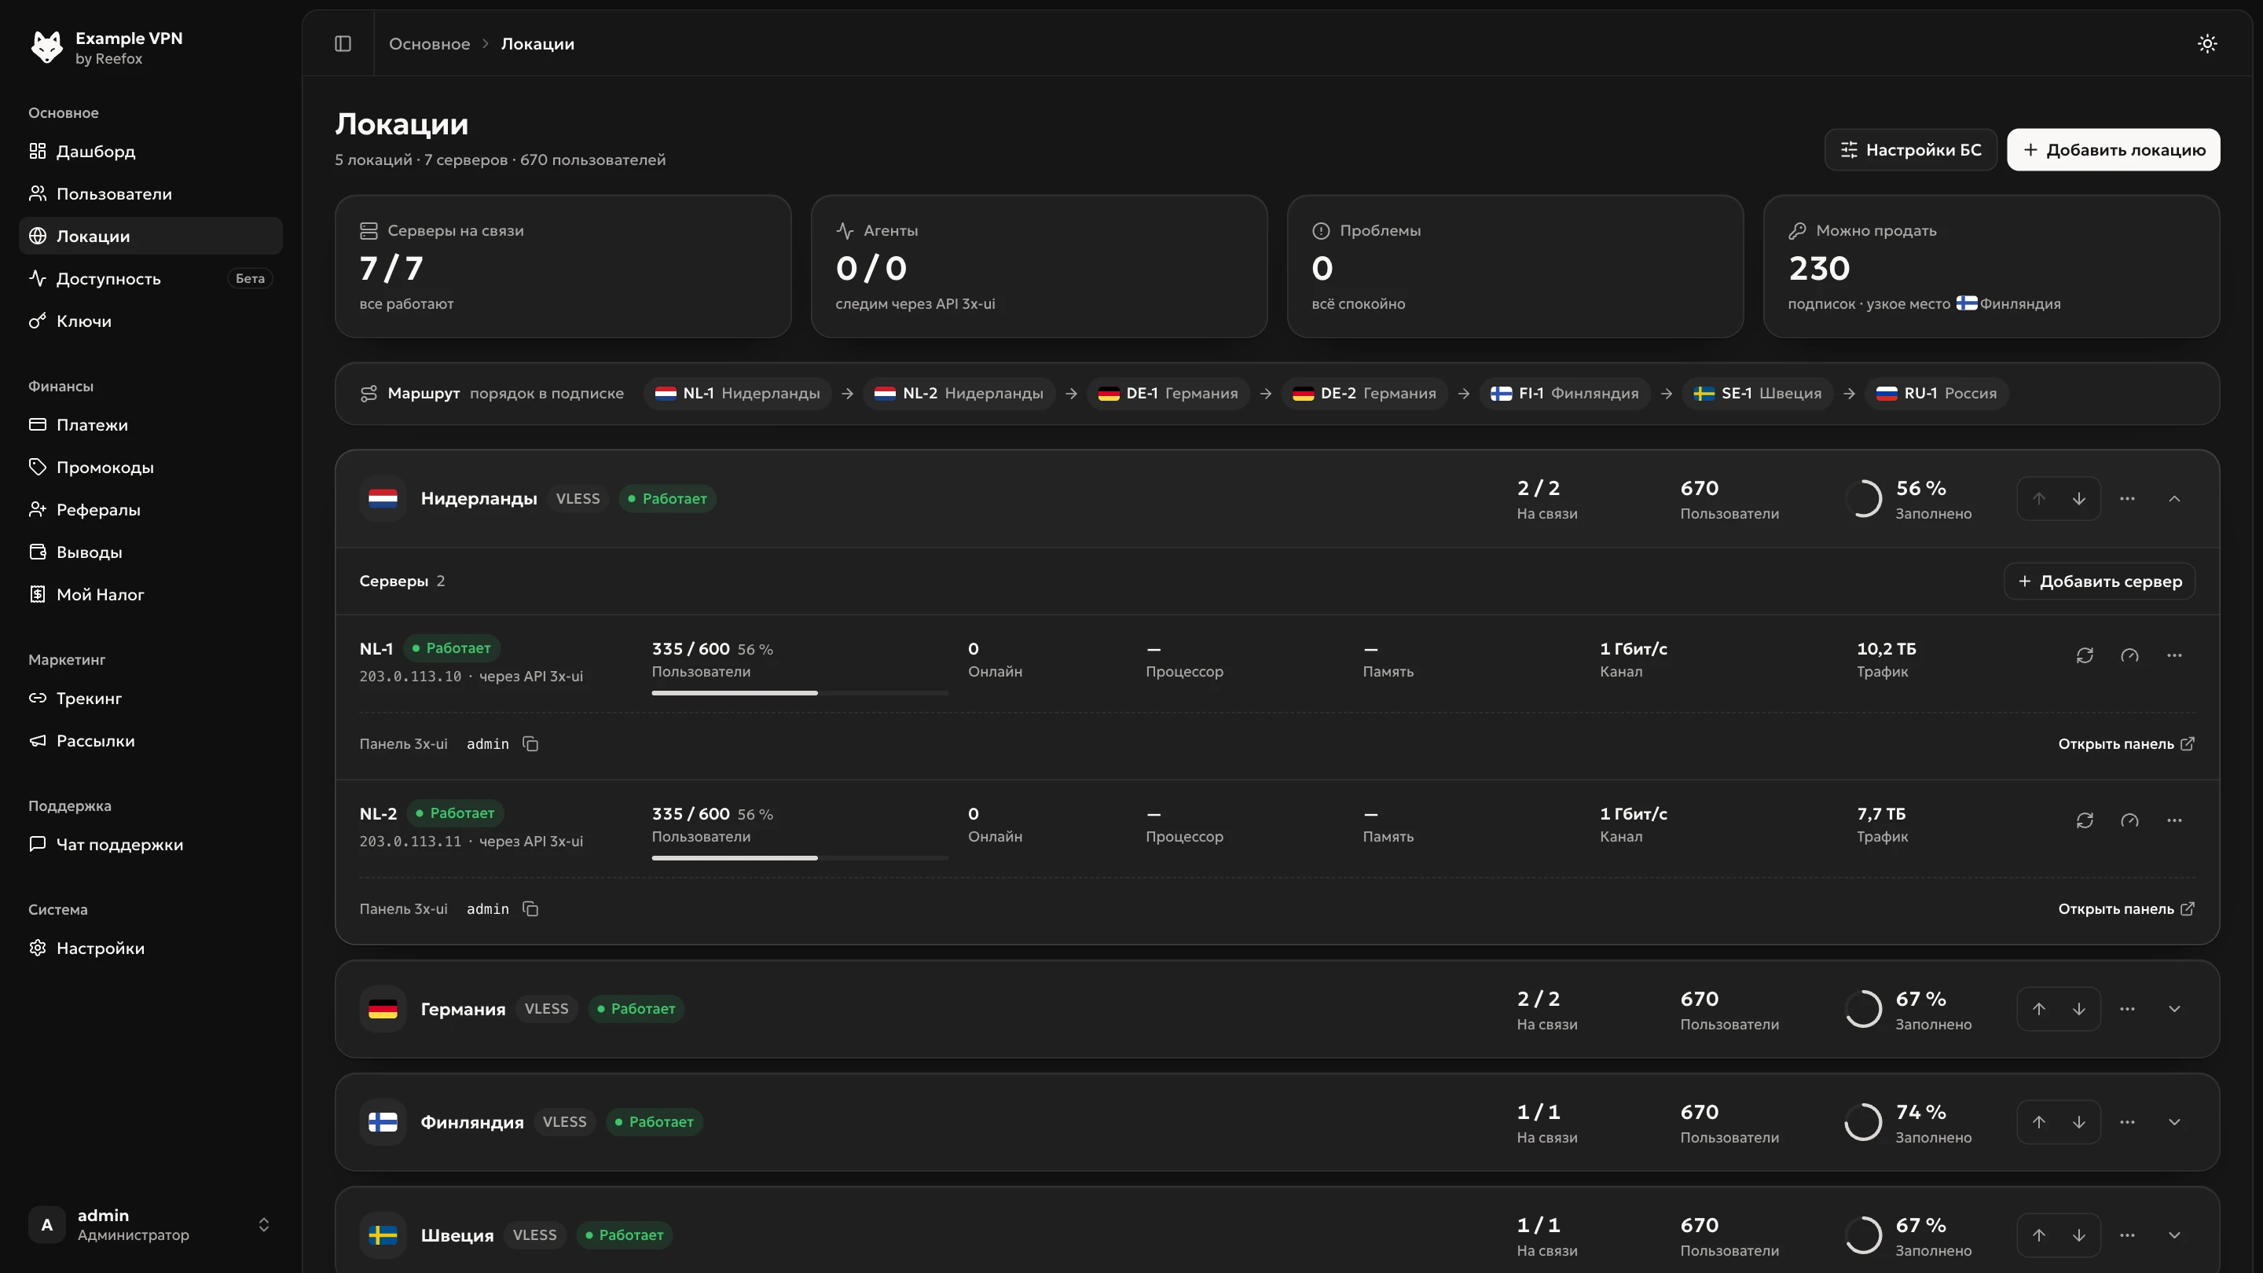This screenshot has width=2263, height=1273.
Task: Click the NL-2 user capacity progress bar
Action: pos(799,858)
